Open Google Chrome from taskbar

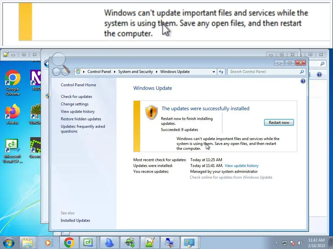[x=69, y=243]
